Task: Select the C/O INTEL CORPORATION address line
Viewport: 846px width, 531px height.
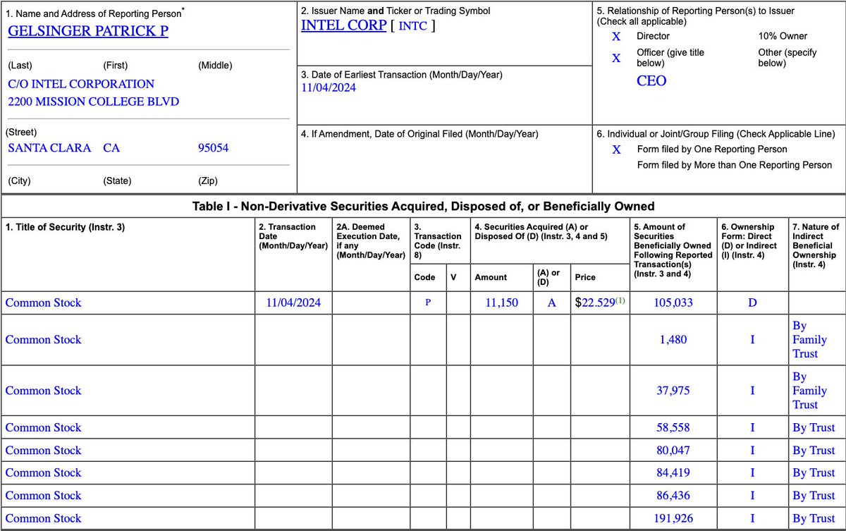Action: pyautogui.click(x=81, y=84)
